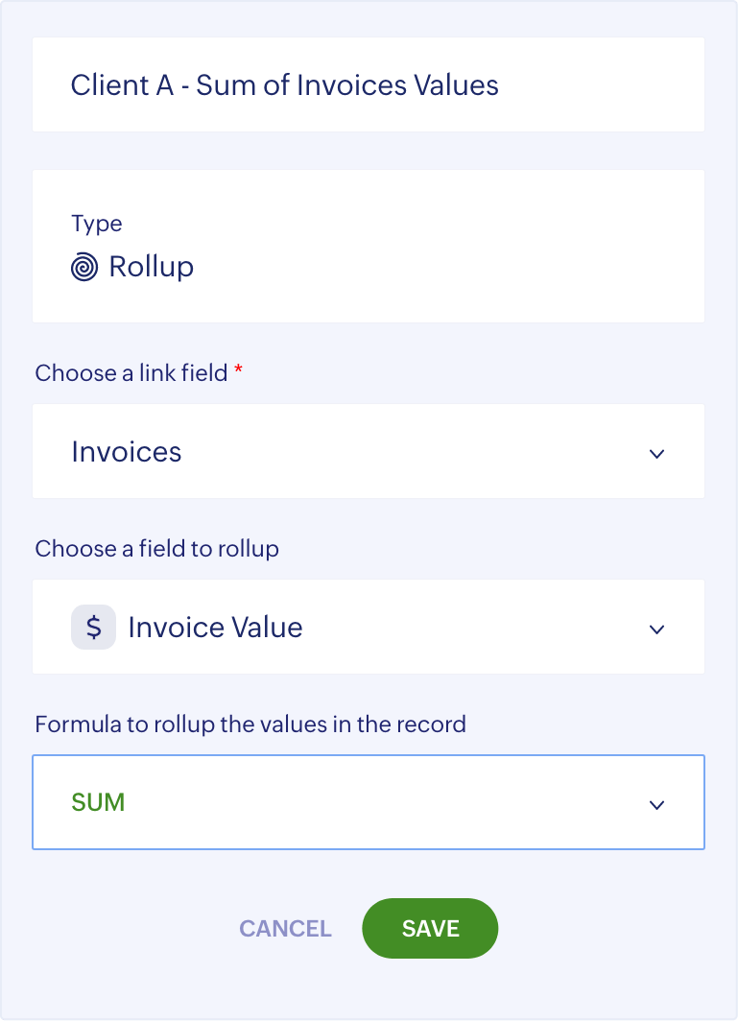Viewport: 738px width, 1021px height.
Task: Click the chevron next to Invoice Value
Action: coord(656,629)
